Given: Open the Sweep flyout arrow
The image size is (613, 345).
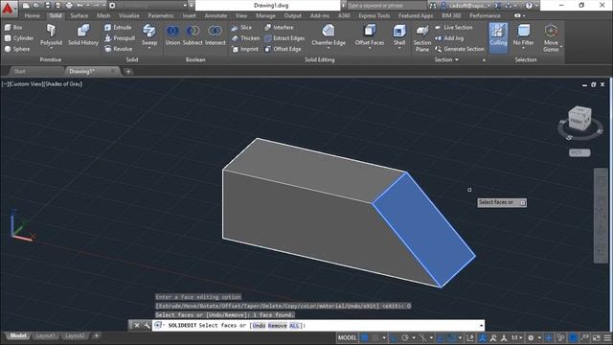Looking at the screenshot, I should (149, 49).
